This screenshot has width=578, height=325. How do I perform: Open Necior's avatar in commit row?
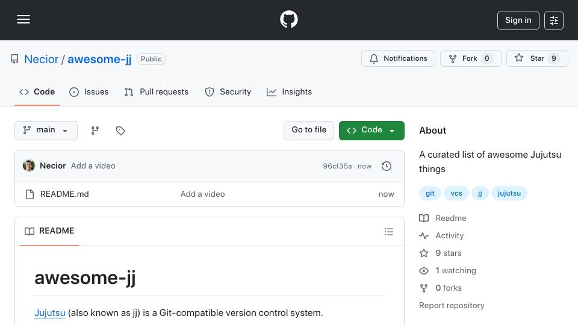[x=29, y=166]
